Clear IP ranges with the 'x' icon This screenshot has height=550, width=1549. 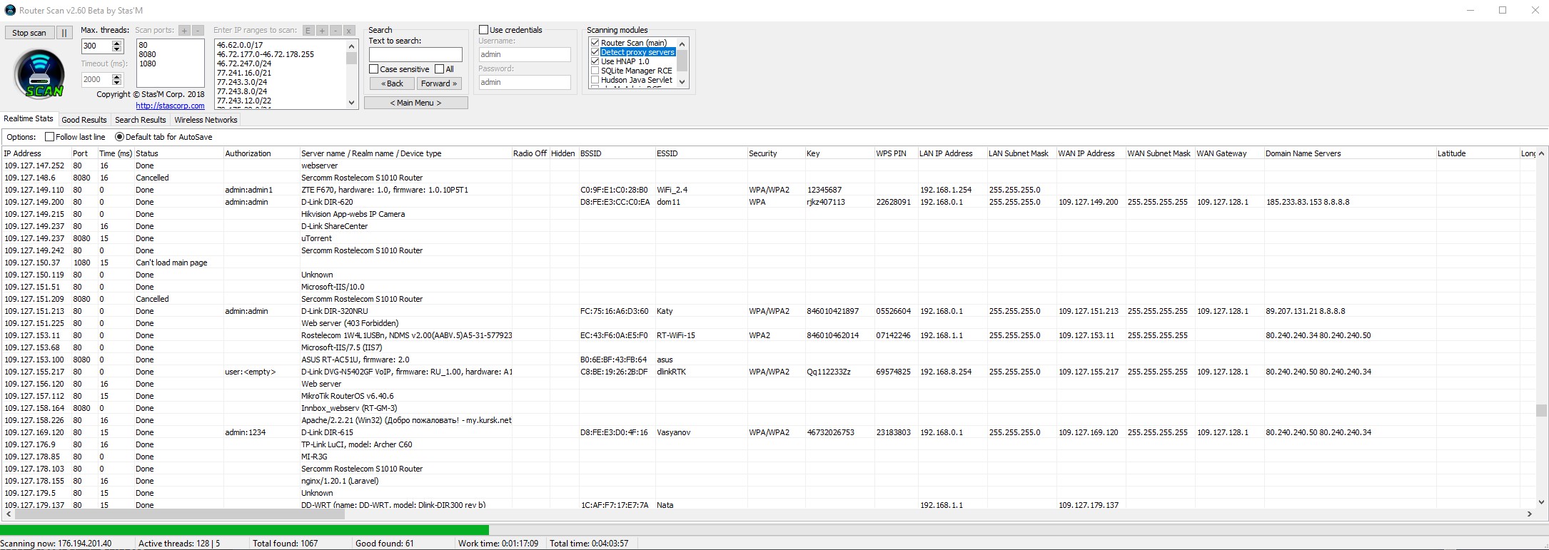349,31
